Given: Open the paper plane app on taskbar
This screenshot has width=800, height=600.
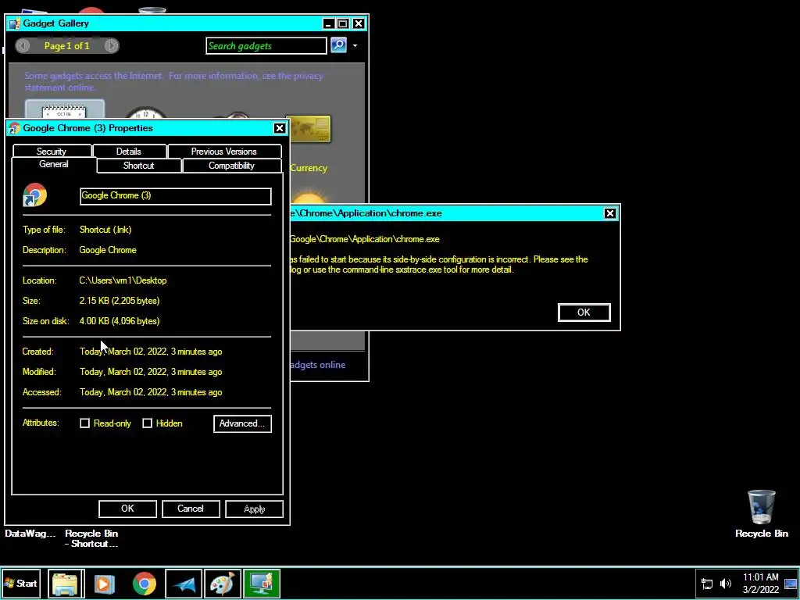Looking at the screenshot, I should tap(184, 584).
